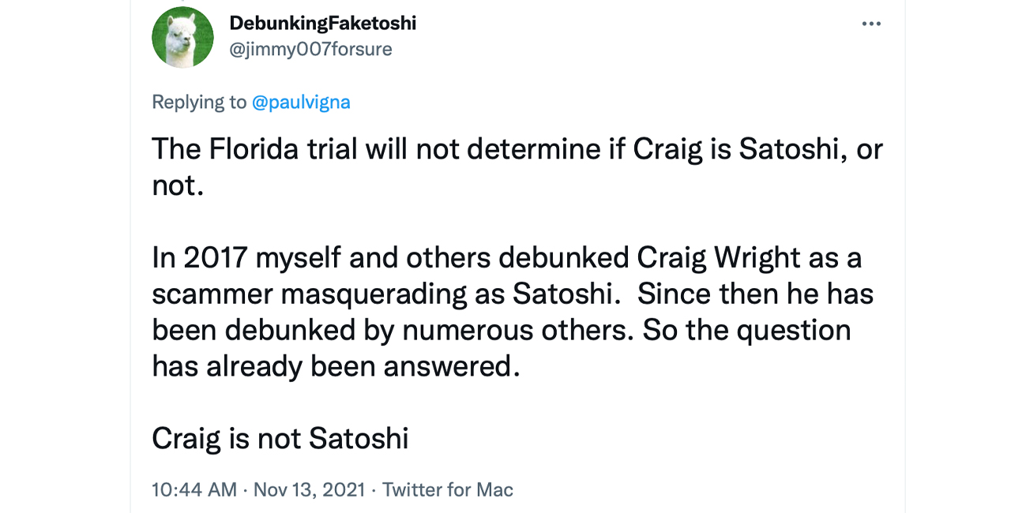Open the Twitter for Mac source link
The width and height of the screenshot is (1011, 513).
click(x=448, y=489)
